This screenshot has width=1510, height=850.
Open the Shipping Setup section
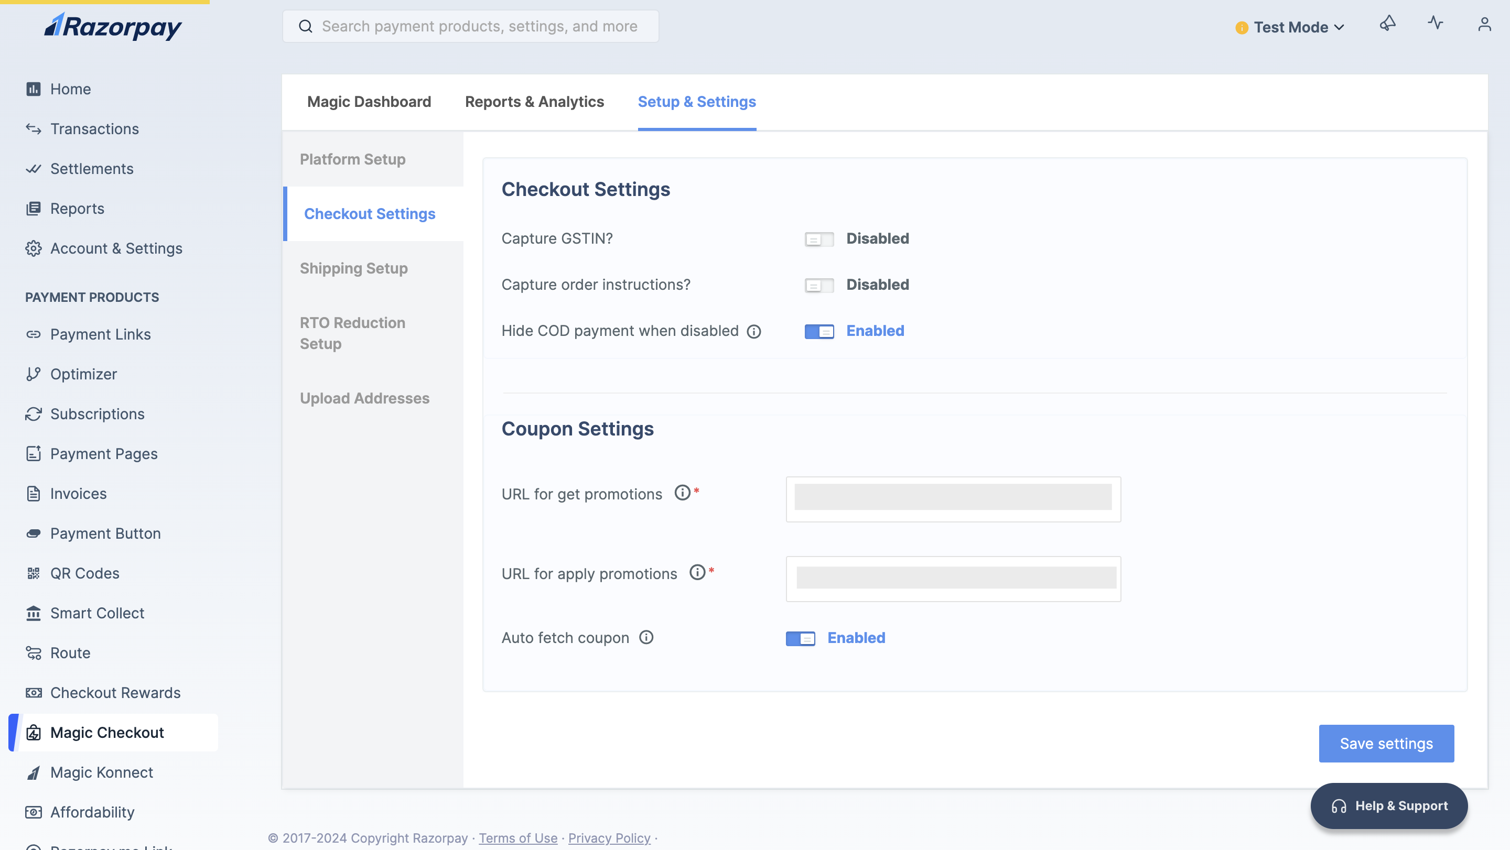point(373,268)
